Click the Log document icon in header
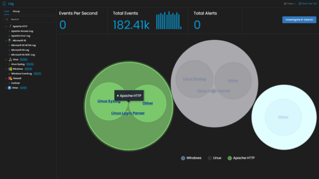 (4, 3)
